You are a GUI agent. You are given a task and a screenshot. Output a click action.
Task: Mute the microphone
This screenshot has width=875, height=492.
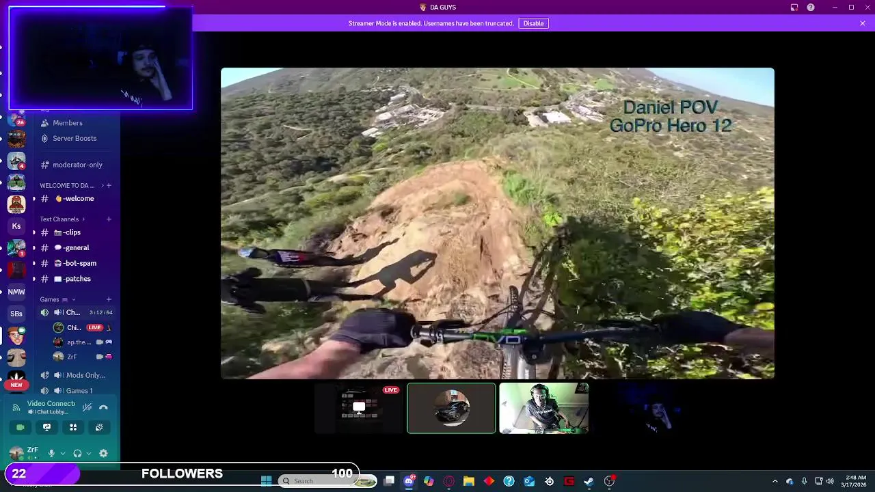pyautogui.click(x=51, y=453)
